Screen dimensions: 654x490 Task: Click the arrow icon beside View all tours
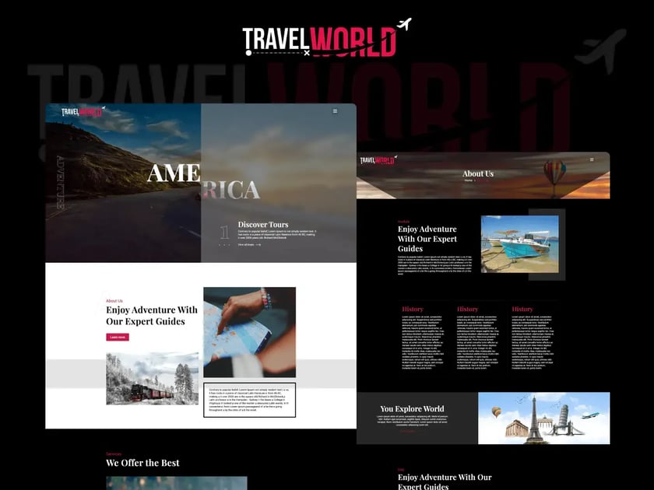click(x=258, y=245)
